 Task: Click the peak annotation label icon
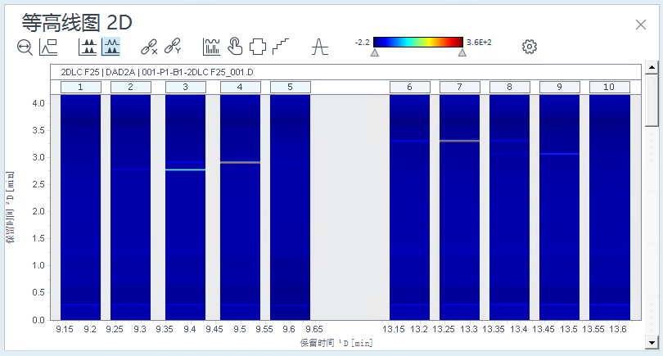tap(48, 47)
